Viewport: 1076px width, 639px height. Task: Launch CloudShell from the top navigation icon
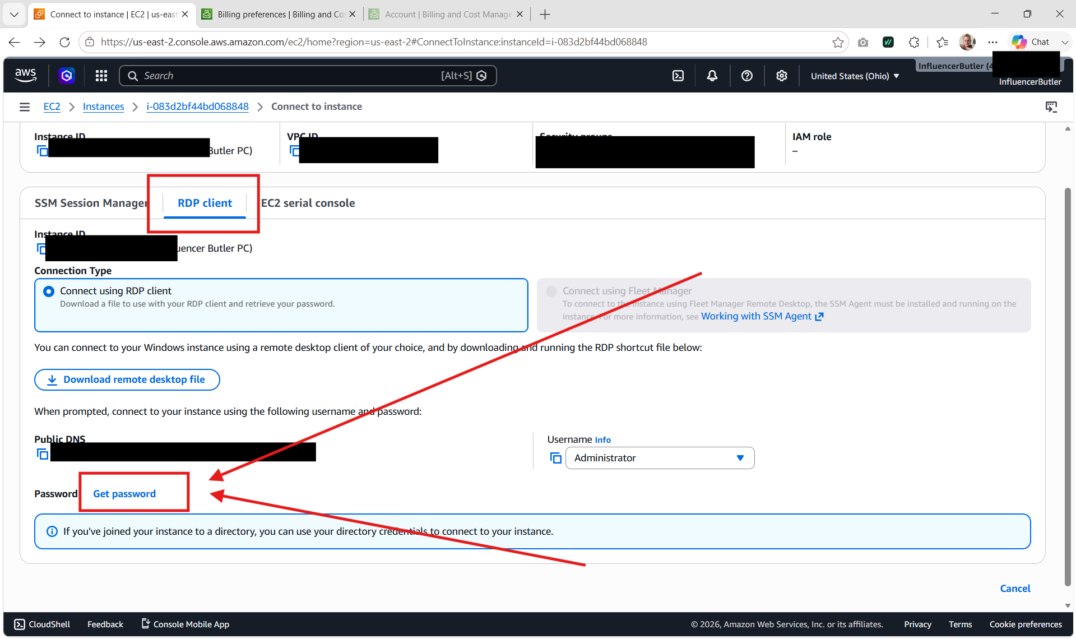(x=678, y=76)
